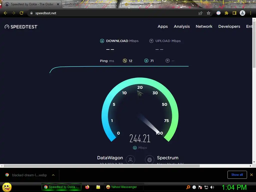The width and height of the screenshot is (256, 192).
Task: Close the Speedtest by Ookla tab
Action: tap(58, 4)
